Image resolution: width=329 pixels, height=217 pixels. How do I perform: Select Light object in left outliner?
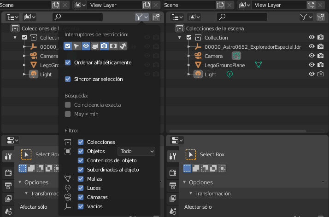[x=46, y=74]
